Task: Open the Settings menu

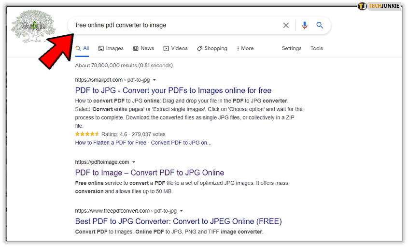Action: [x=292, y=48]
